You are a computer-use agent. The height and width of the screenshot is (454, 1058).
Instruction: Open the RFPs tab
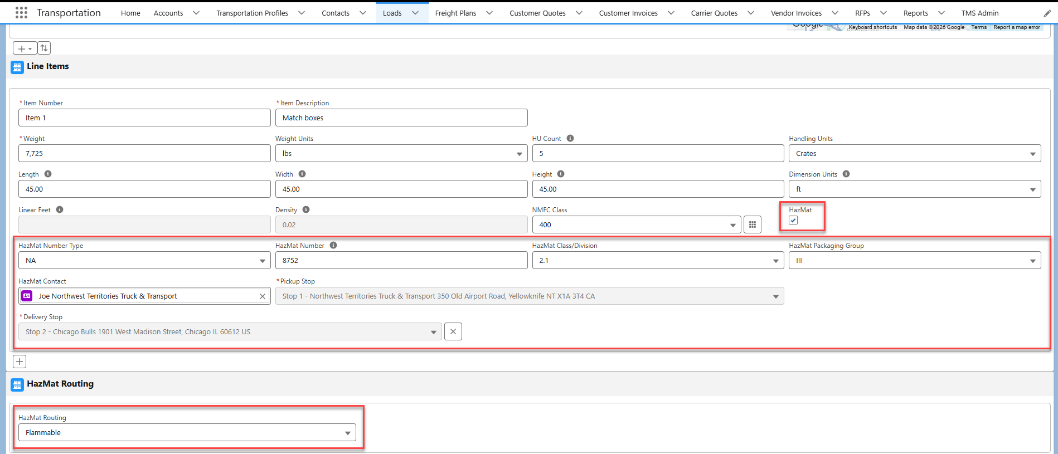(862, 13)
